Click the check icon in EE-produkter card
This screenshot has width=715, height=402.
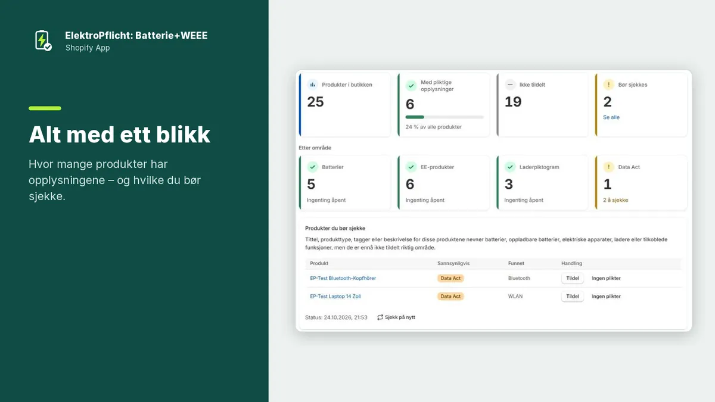click(x=411, y=167)
